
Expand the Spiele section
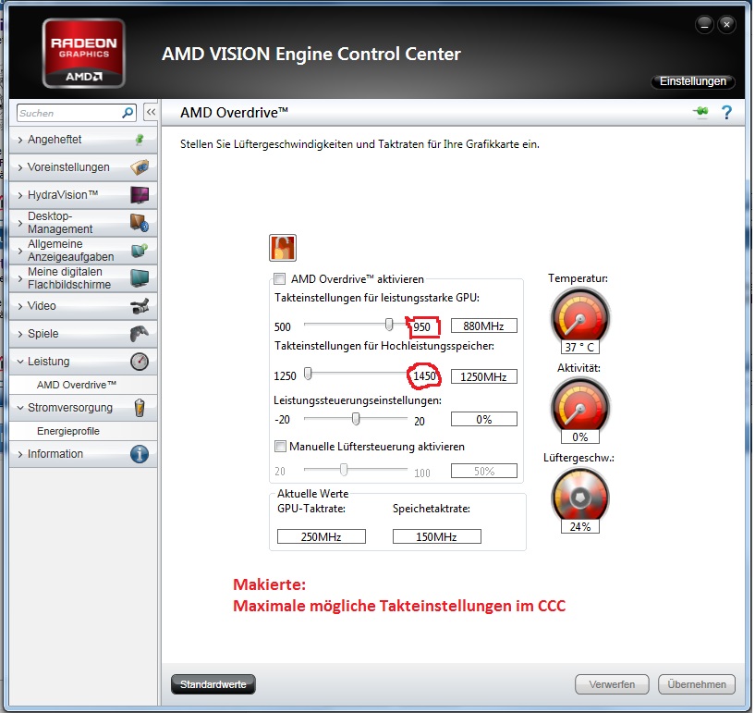(20, 334)
